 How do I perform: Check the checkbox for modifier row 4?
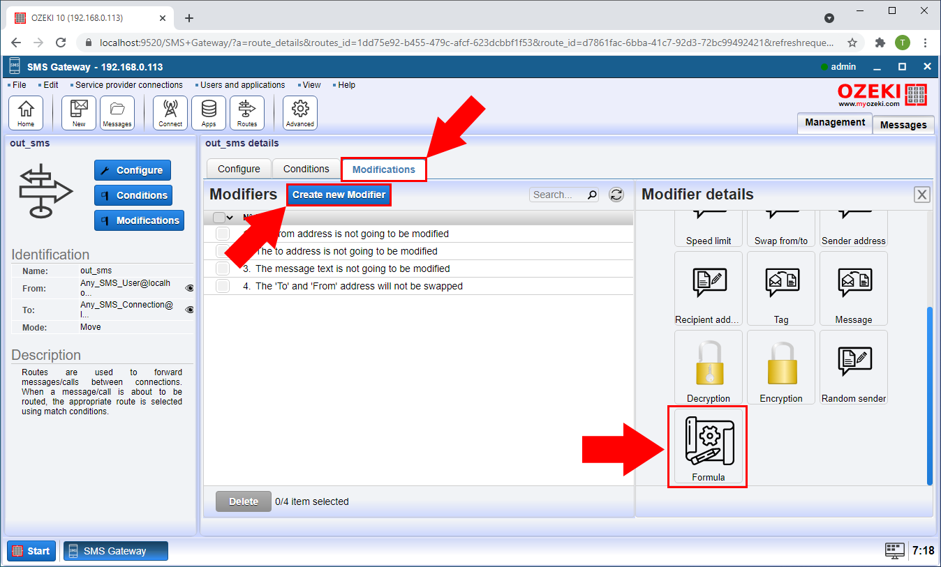point(222,286)
